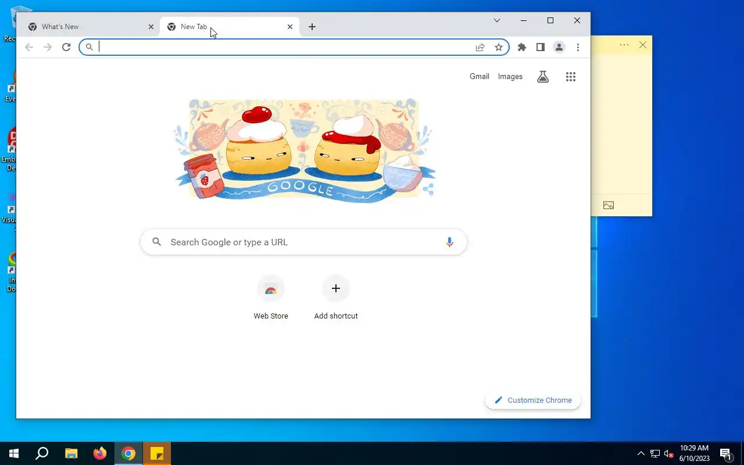The width and height of the screenshot is (744, 465).
Task: Close the New Tab tab
Action: click(290, 27)
